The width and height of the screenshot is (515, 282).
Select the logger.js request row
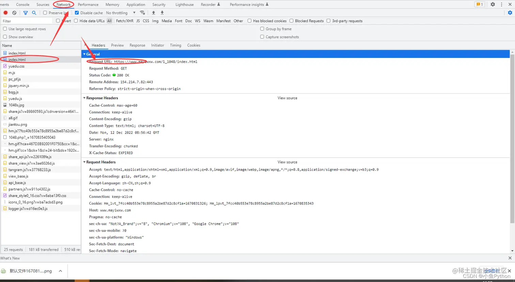(x=41, y=208)
